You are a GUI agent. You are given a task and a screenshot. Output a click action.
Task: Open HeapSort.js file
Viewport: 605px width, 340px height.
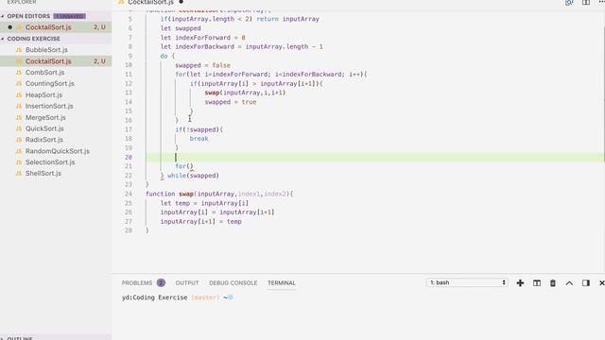43,94
